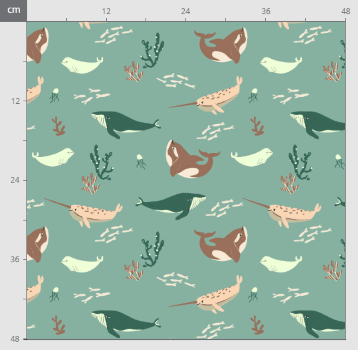Click the 36 mark on the left ruler
Viewport: 358px width, 350px height.
(15, 260)
